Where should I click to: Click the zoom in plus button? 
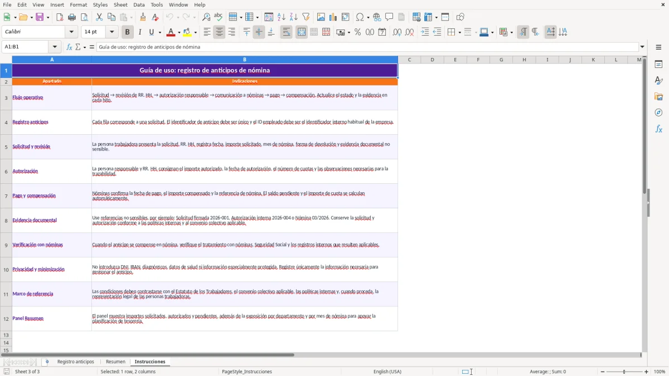click(x=647, y=372)
